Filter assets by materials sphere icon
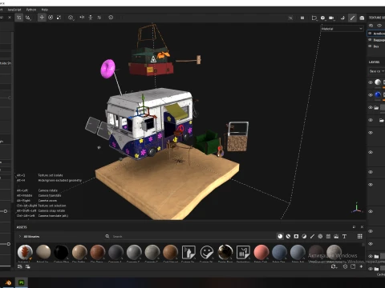This screenshot has height=288, width=385. (280, 236)
